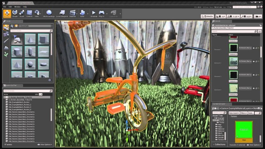This screenshot has height=149, width=265.
Task: Open the File menu
Action: pos(5,7)
